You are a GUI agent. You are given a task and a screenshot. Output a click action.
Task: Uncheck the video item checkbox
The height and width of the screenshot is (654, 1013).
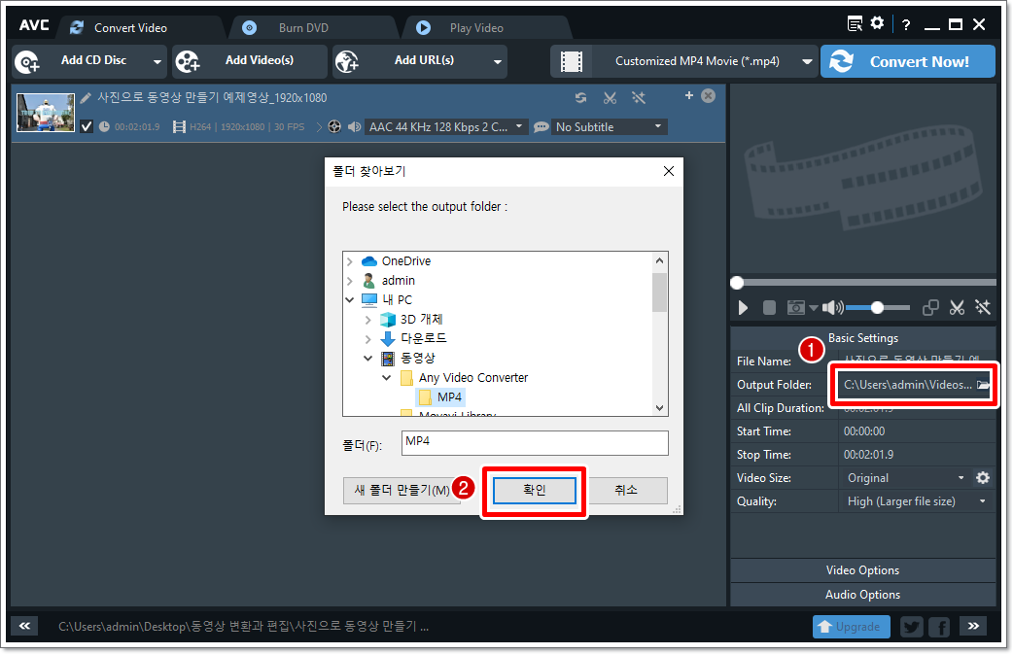coord(87,126)
